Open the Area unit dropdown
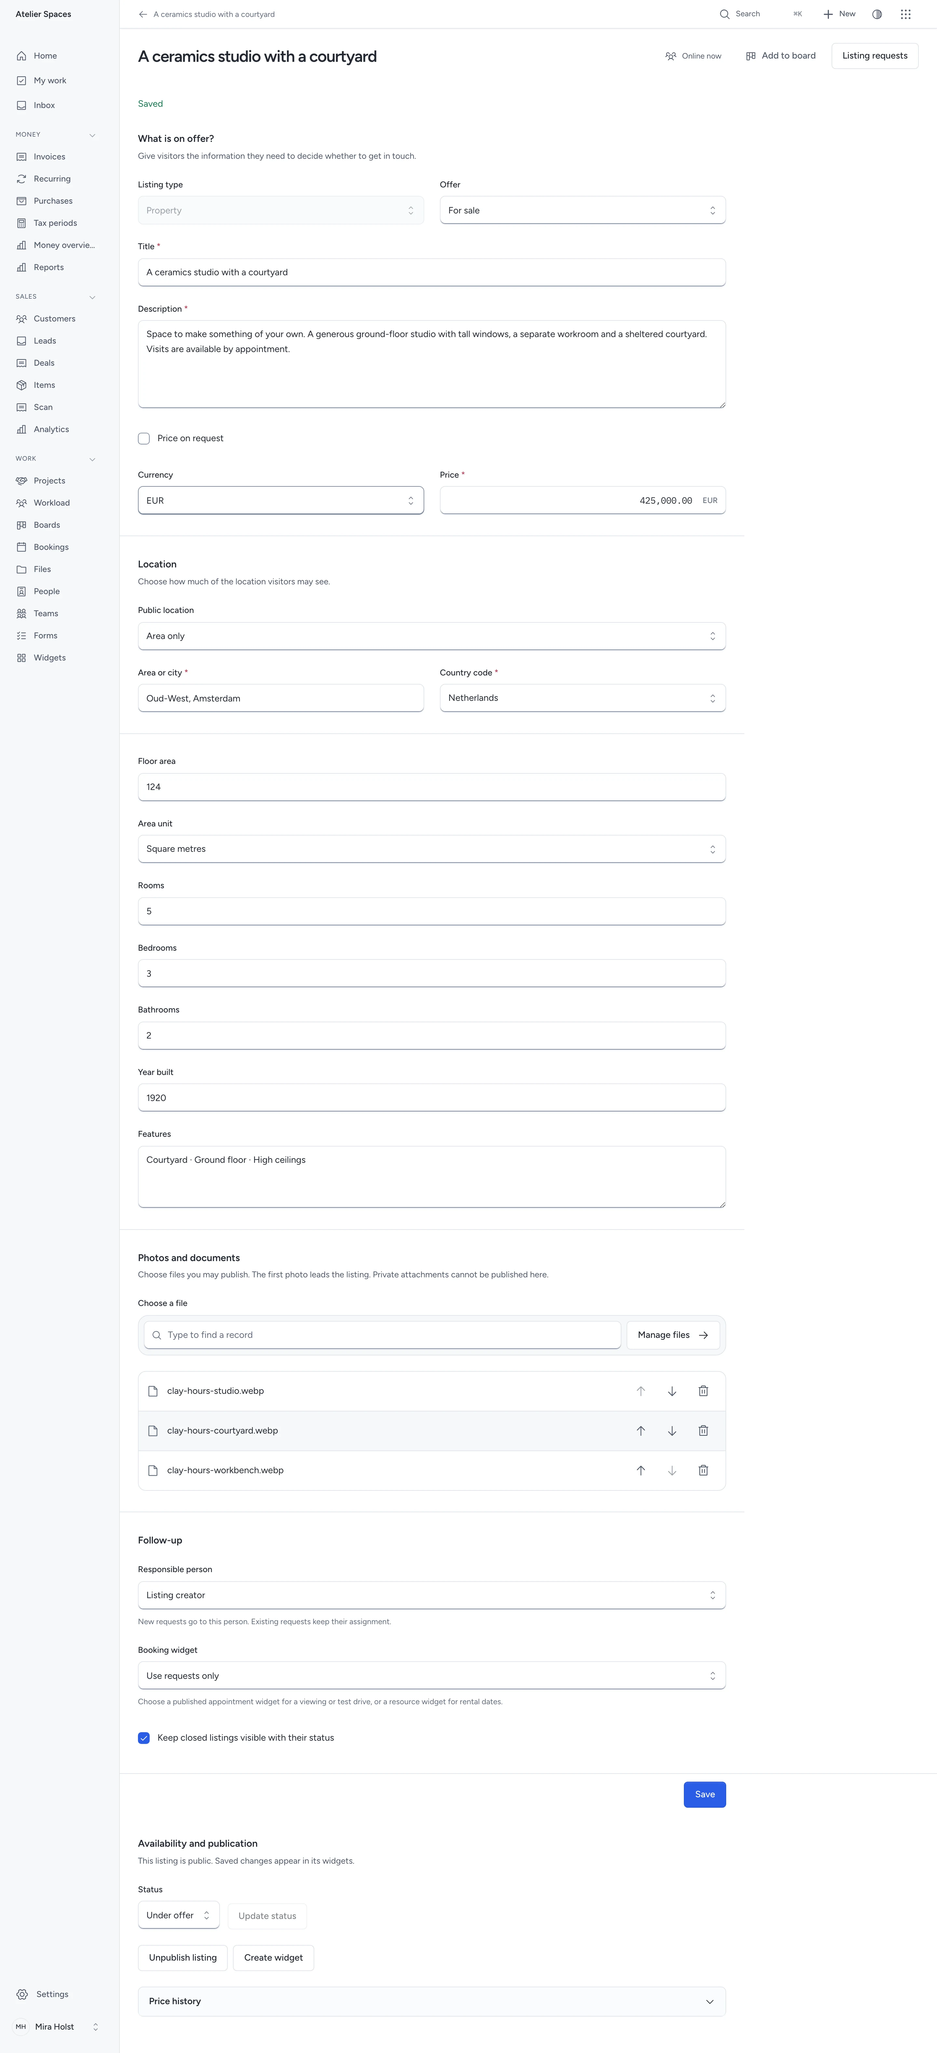The width and height of the screenshot is (937, 2053). click(x=432, y=849)
